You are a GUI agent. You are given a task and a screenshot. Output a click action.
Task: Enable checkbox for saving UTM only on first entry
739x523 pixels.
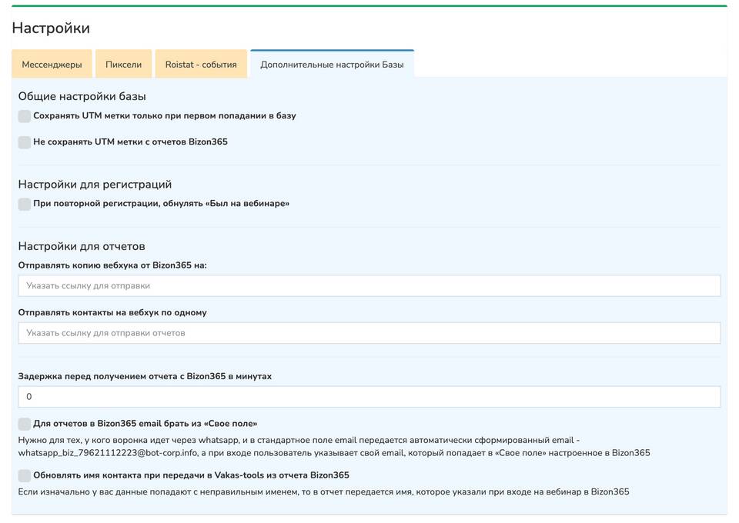25,116
